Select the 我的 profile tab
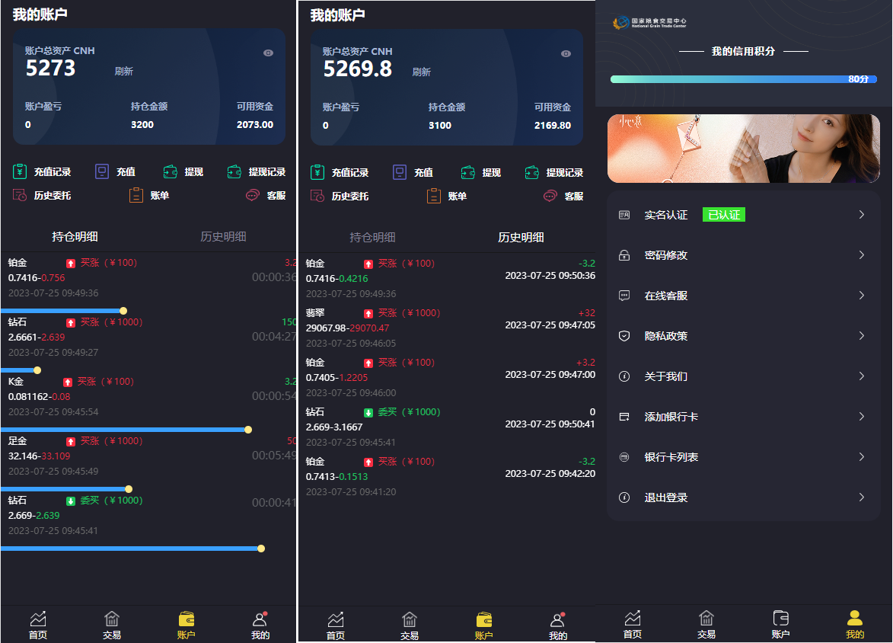 coord(855,625)
